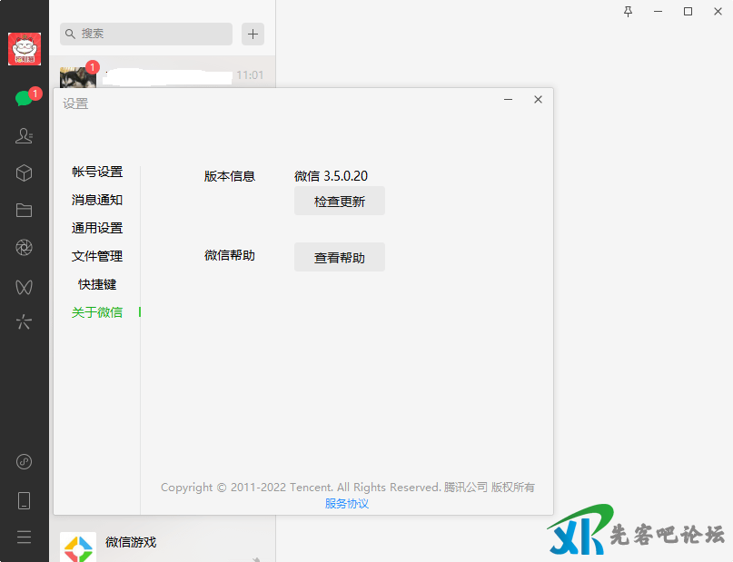This screenshot has height=562, width=733.
Task: Click the mobile phone icon in sidebar
Action: [x=25, y=500]
